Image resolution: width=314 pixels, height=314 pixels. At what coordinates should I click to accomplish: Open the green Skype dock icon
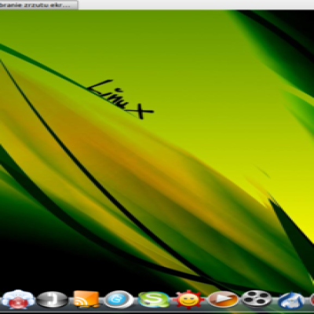pyautogui.click(x=154, y=299)
